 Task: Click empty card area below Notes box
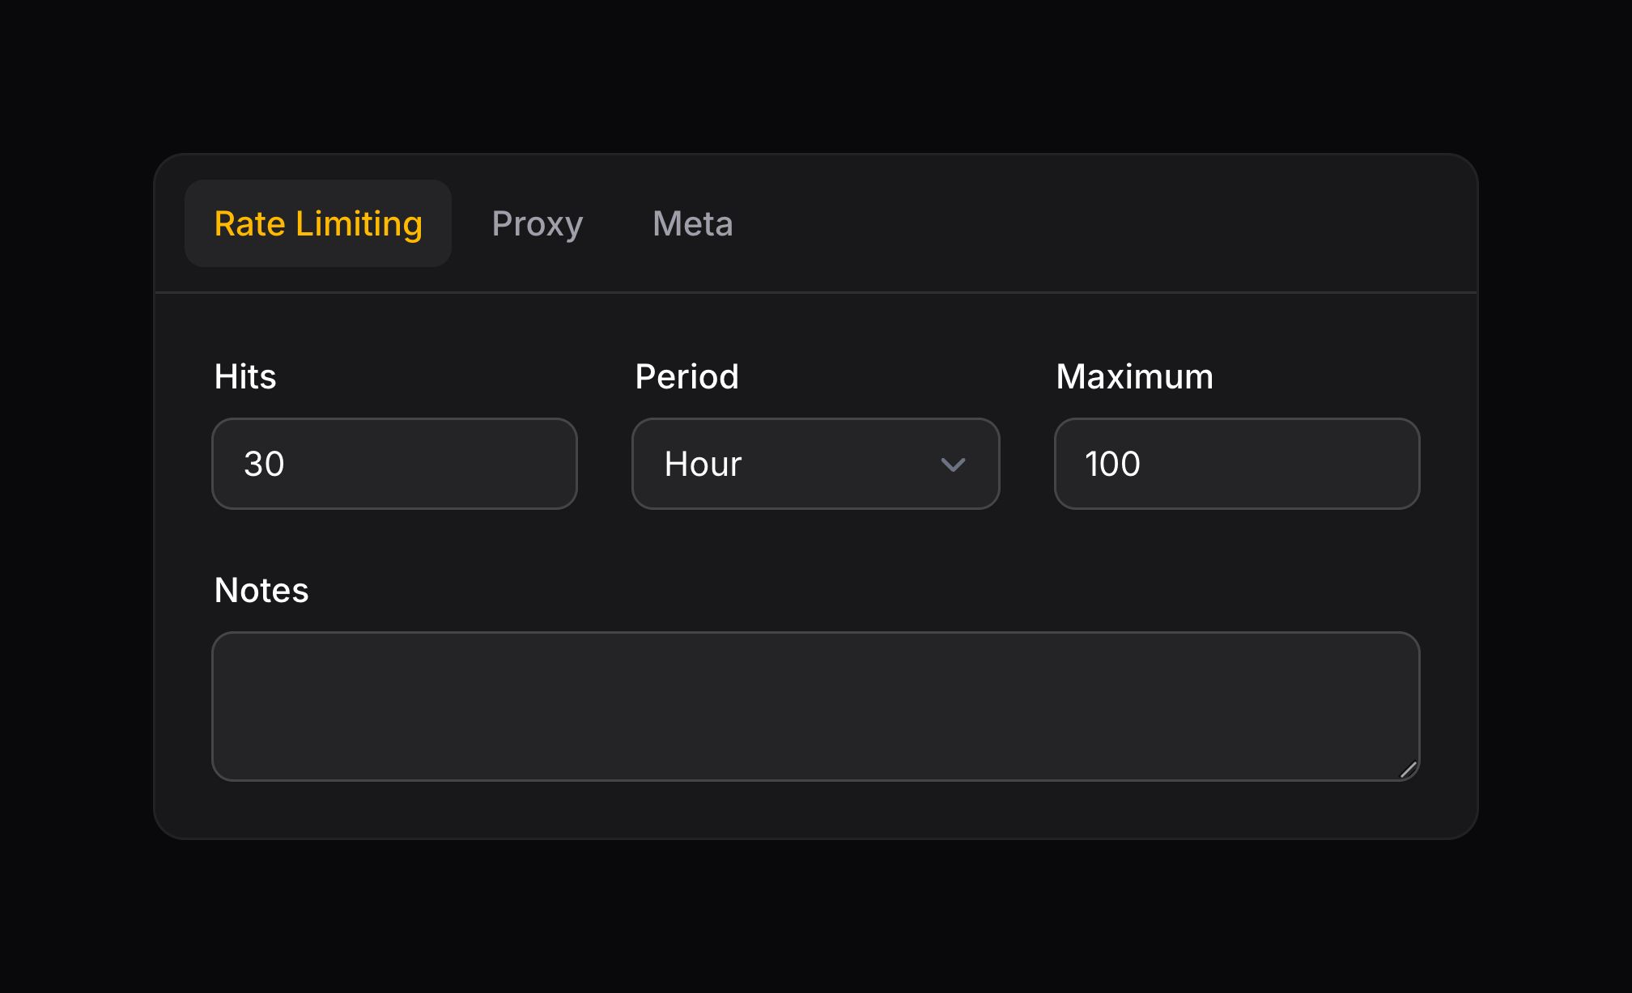815,809
